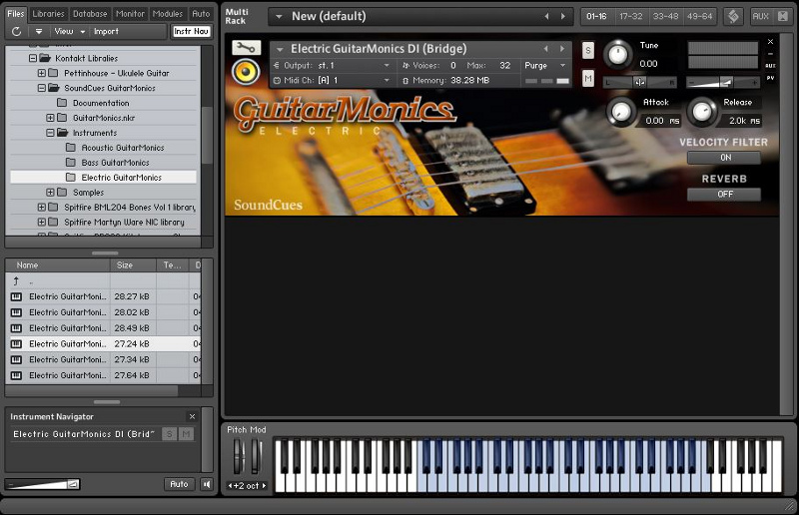Shift keyboard octave up with right arrow
Viewport: 799px width, 515px height.
264,485
